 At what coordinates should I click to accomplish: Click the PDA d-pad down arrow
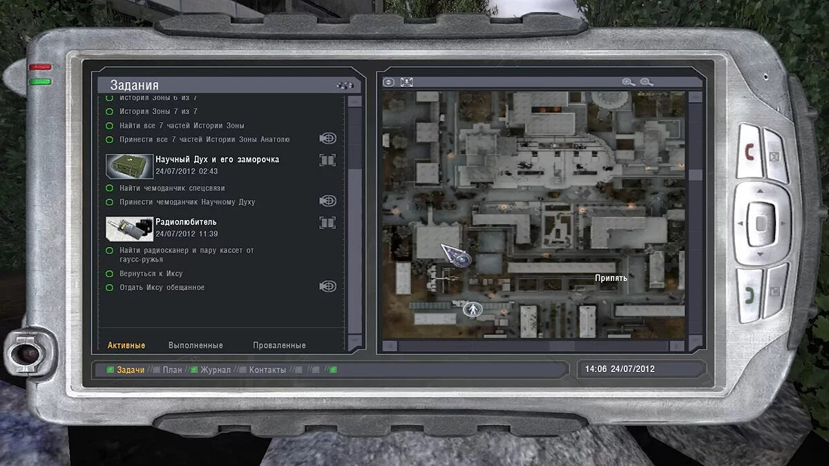click(761, 255)
